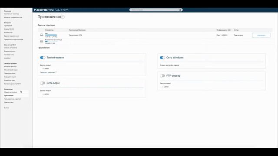This screenshot has height=156, width=278.
Task: Open Маршрутизация page
Action: pos(10,77)
